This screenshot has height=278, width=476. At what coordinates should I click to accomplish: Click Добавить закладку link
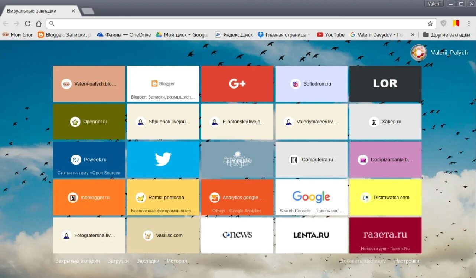tap(363, 261)
